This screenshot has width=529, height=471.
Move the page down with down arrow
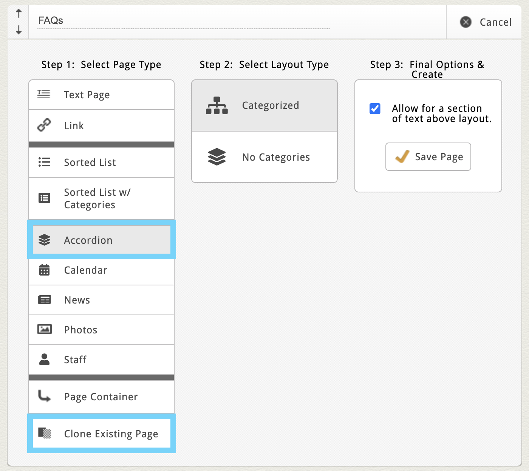click(x=19, y=30)
